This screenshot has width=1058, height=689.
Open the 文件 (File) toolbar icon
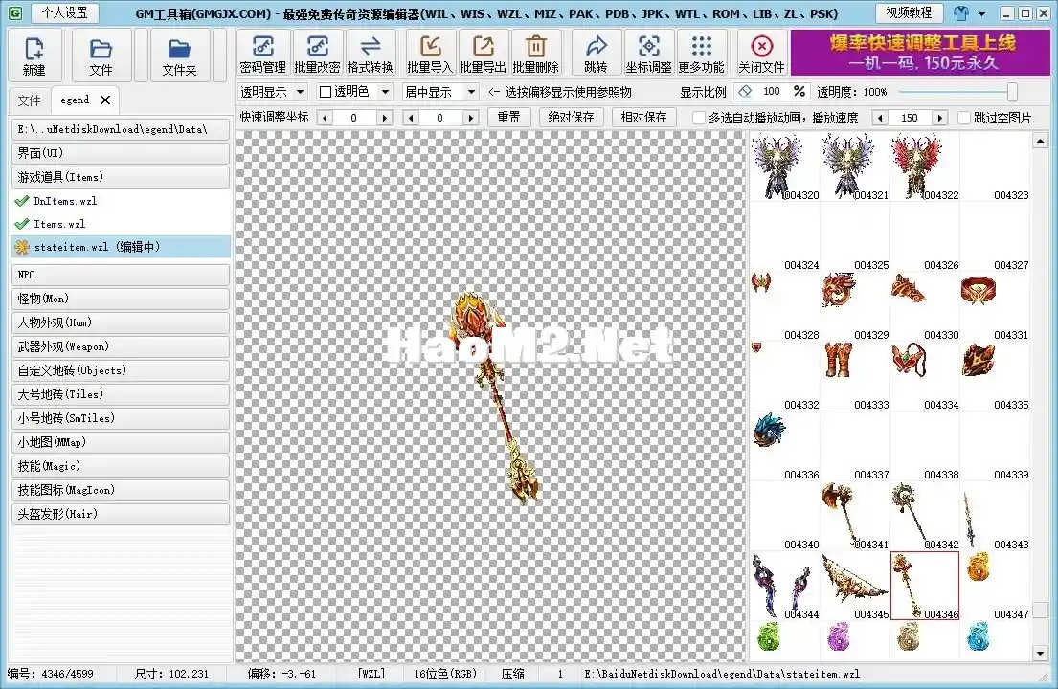(101, 56)
